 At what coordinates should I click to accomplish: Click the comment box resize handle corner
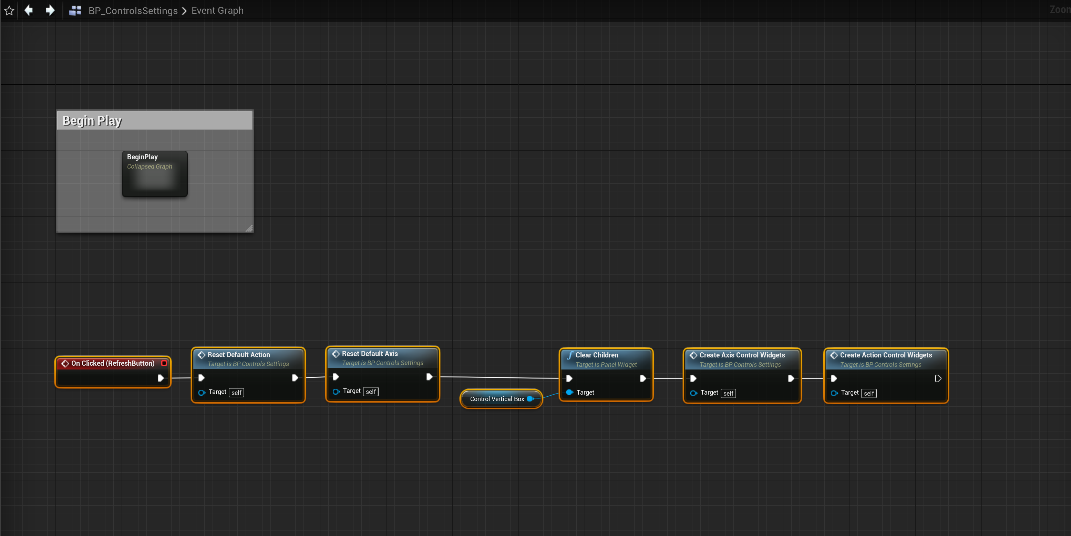pos(249,228)
